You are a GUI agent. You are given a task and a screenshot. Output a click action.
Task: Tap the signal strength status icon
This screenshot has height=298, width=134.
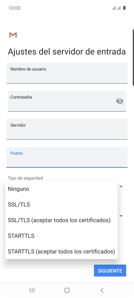tap(116, 8)
